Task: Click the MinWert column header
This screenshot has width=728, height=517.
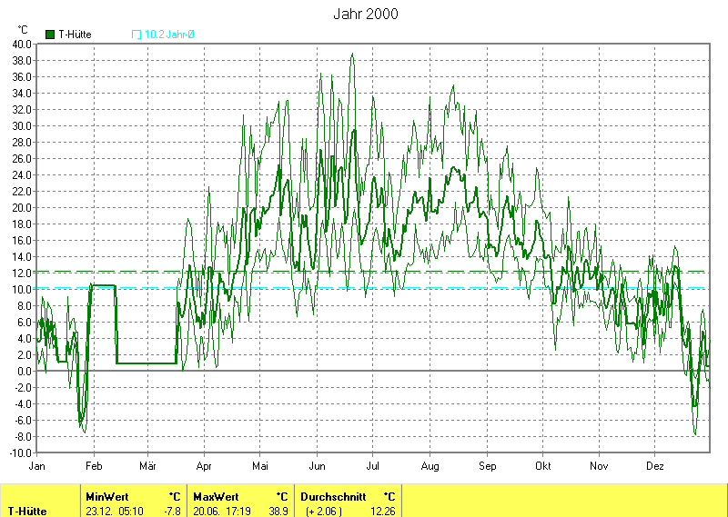Action: point(106,496)
